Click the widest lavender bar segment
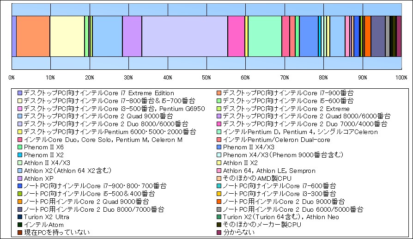413x239 pixels. click(185, 37)
